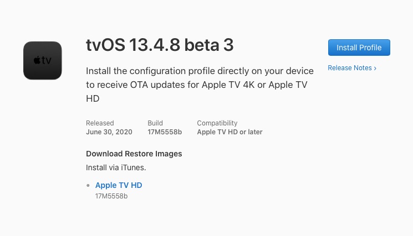This screenshot has width=413, height=236.
Task: Select the gray 17M5558b under Apple TV HD
Action: tap(111, 196)
